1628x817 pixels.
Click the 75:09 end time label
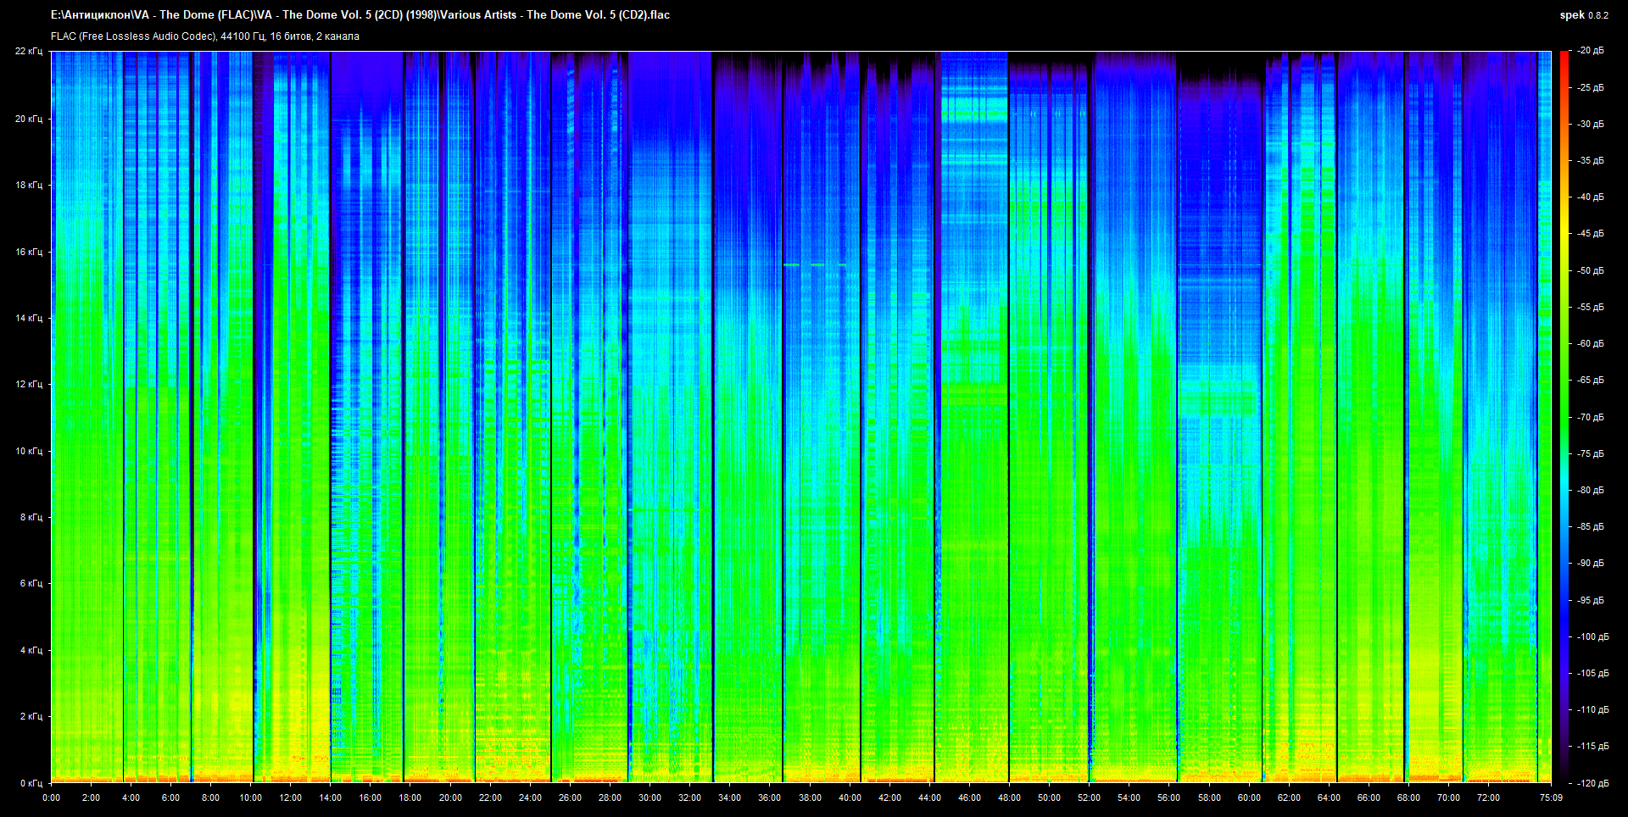1551,798
